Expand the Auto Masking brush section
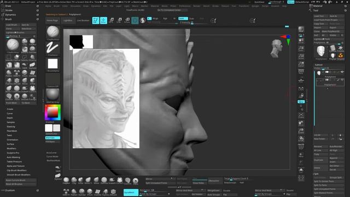 coord(13,157)
